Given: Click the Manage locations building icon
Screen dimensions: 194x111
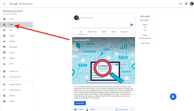Looking at the screenshot, I should (4, 85).
